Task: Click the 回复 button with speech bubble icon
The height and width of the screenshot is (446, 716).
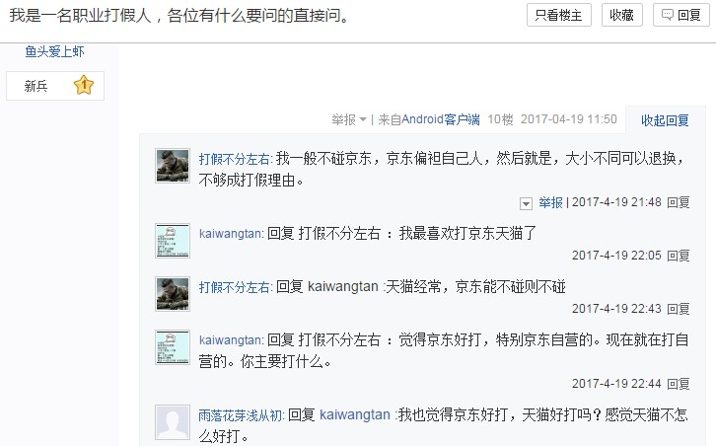Action: click(680, 15)
